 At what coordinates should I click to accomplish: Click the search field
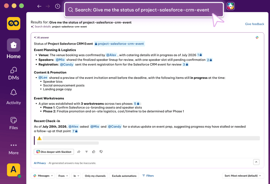tap(144, 10)
